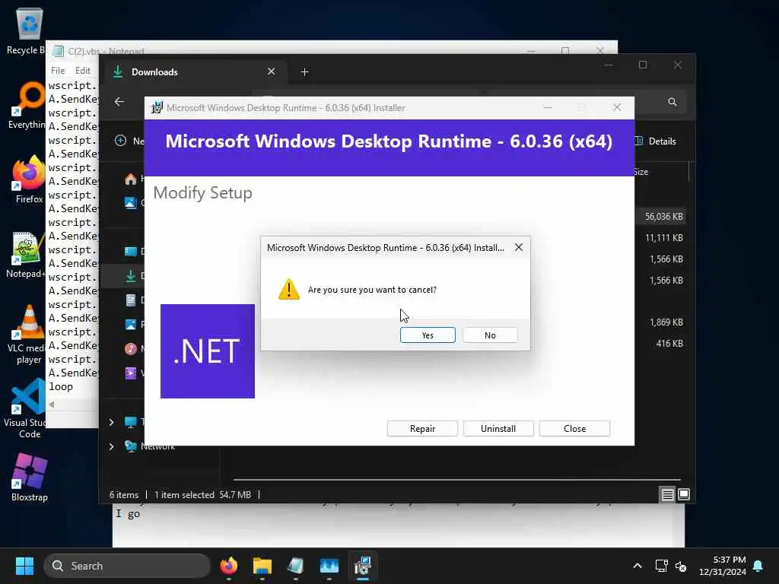Click the installer title bar icon

tap(157, 108)
